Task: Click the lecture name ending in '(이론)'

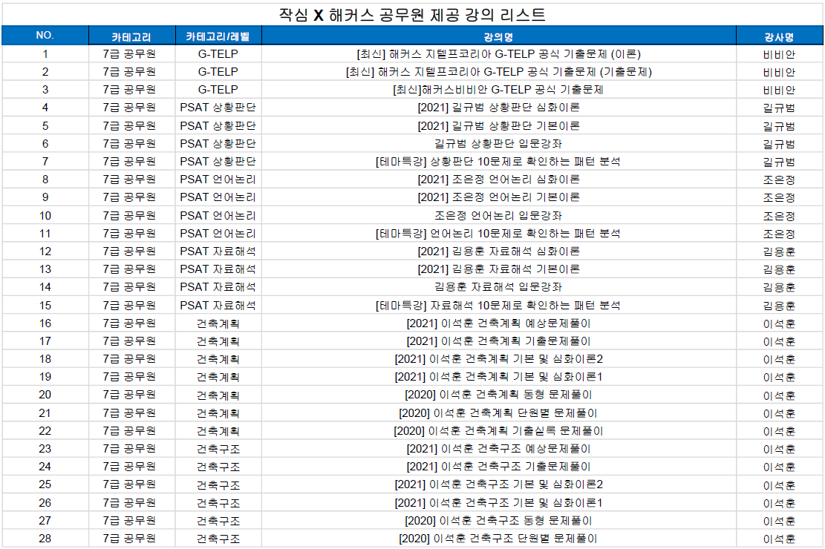Action: 498,54
